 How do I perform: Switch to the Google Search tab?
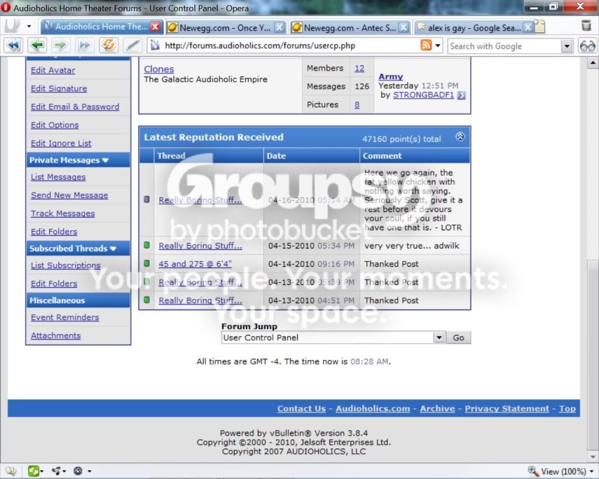click(x=474, y=27)
